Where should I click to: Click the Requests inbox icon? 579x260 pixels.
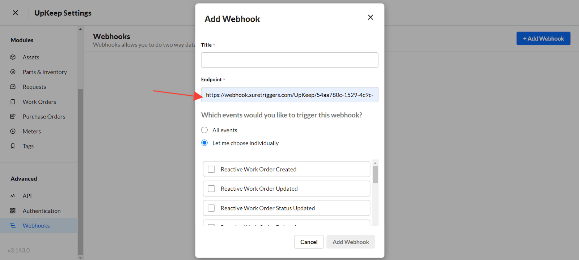pyautogui.click(x=13, y=87)
